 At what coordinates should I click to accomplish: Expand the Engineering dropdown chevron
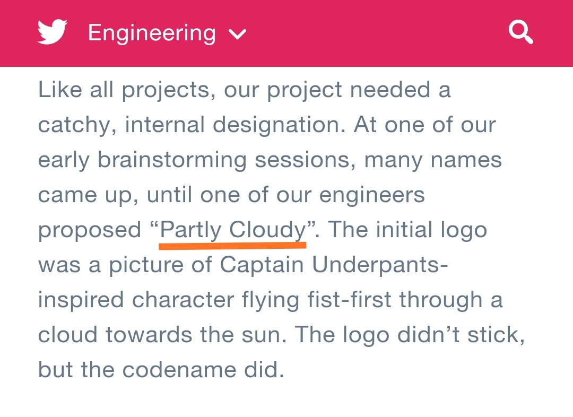pos(237,34)
